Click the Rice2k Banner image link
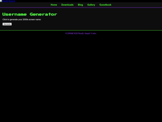The image size is (162, 122). pos(7,1)
